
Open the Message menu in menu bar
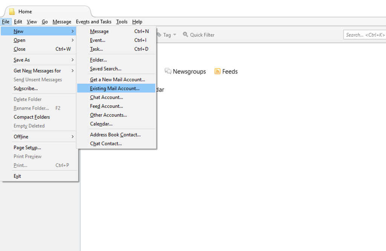click(x=62, y=21)
